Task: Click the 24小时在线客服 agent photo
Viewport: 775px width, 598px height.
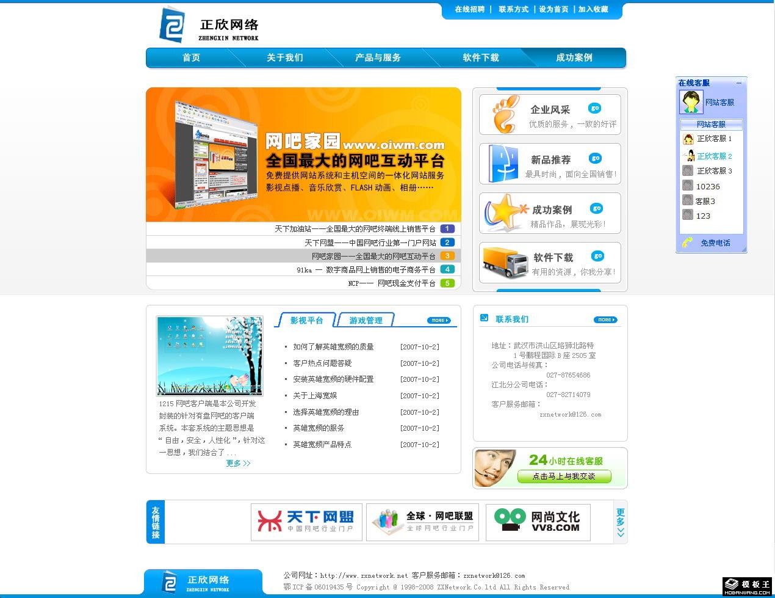Action: point(496,469)
